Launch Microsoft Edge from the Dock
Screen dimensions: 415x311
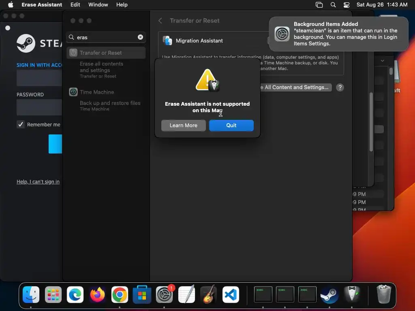75,294
